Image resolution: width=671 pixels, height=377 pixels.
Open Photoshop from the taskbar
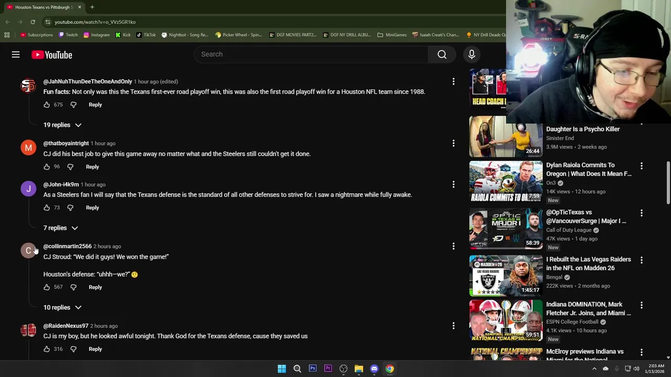[312, 369]
